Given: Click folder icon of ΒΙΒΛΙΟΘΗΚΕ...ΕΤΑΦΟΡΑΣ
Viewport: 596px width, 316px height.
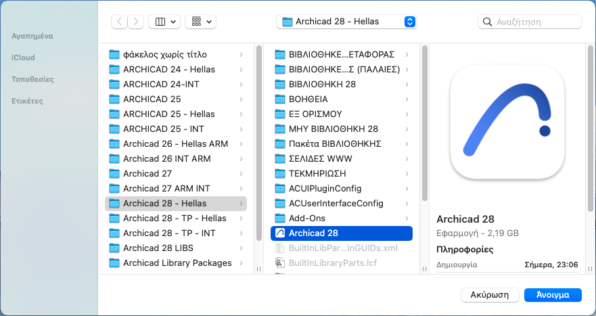Looking at the screenshot, I should click(x=280, y=55).
